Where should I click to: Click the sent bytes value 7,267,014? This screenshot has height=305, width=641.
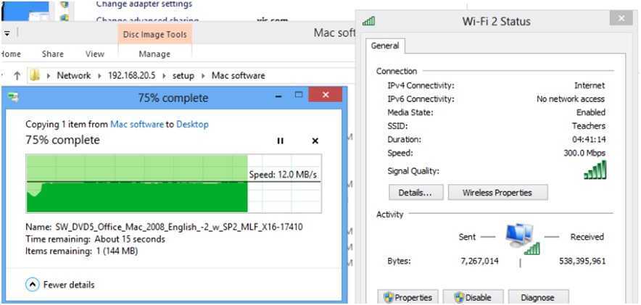click(x=479, y=261)
